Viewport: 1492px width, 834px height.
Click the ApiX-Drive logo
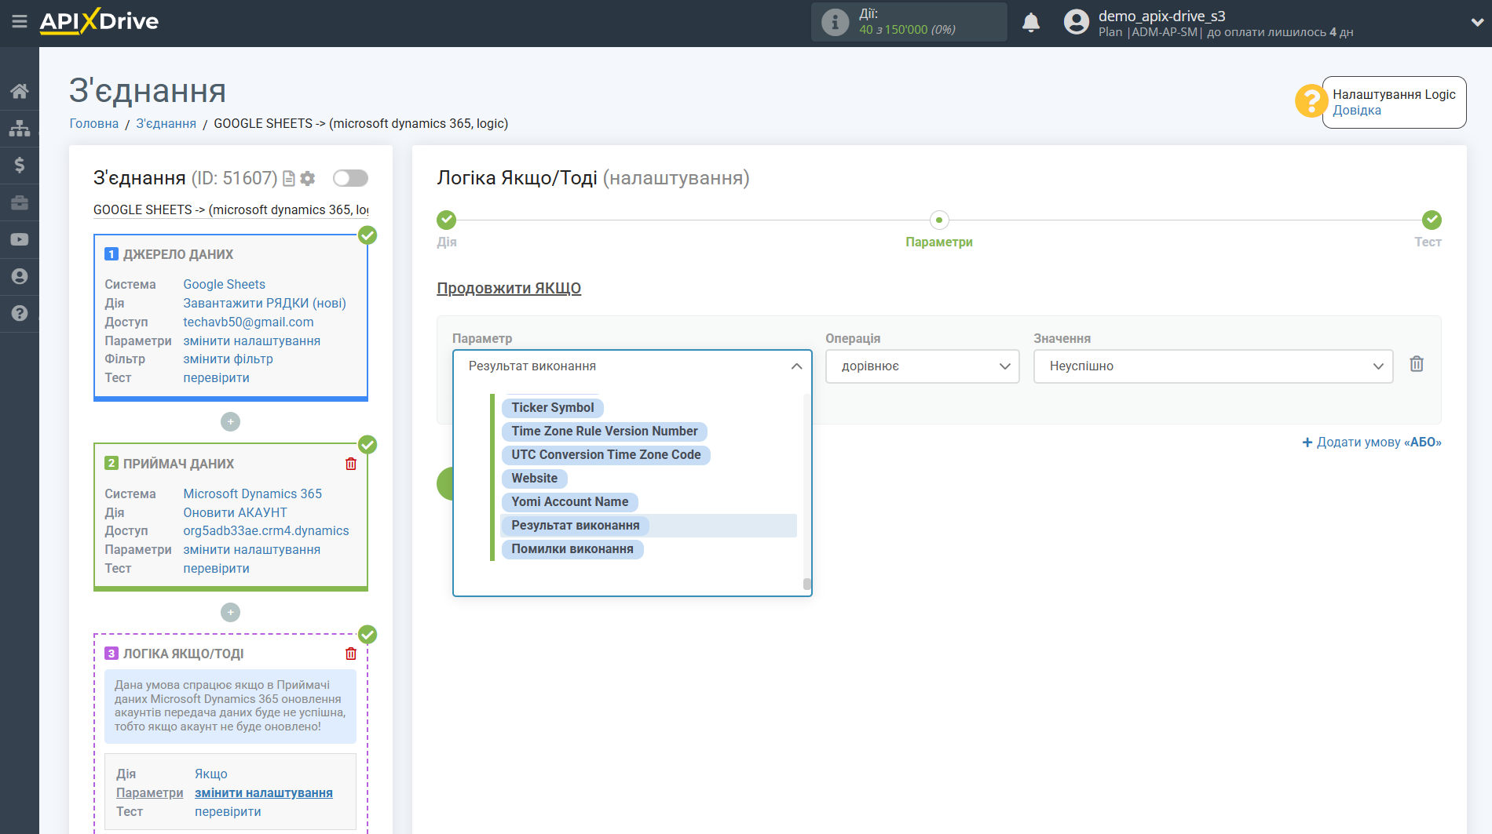[x=99, y=21]
